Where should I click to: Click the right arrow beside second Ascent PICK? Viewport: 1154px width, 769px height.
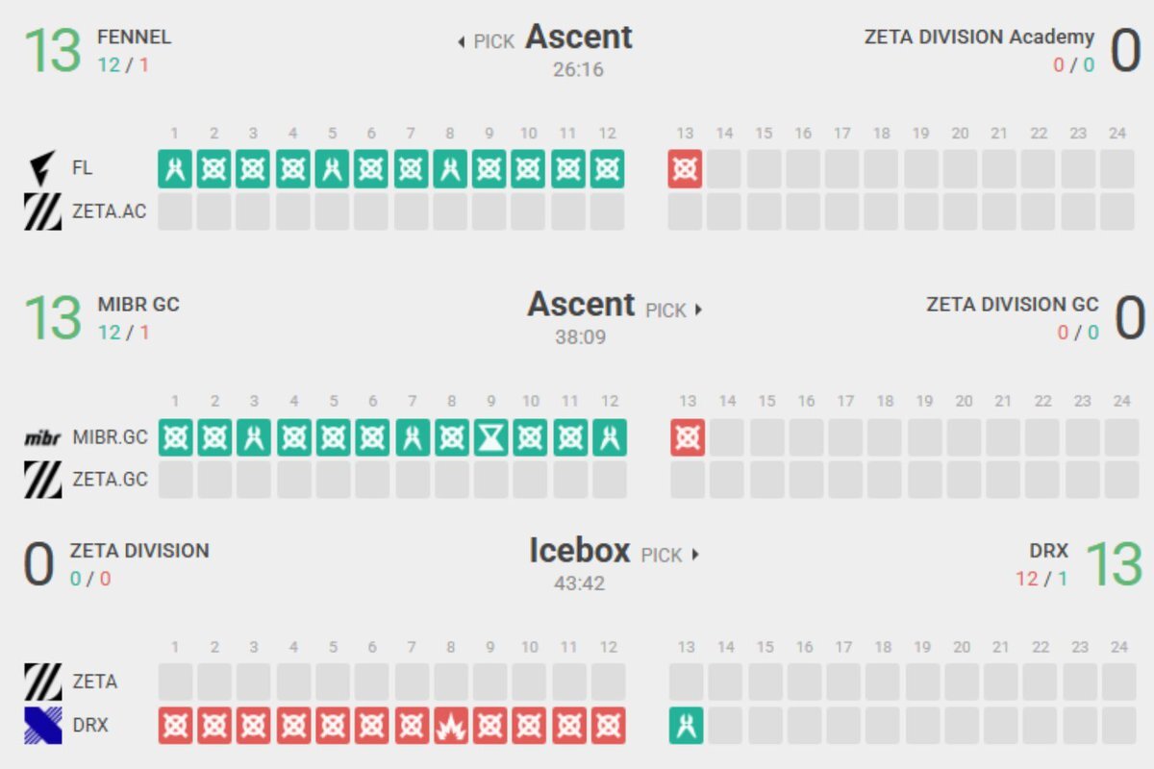[x=698, y=310]
